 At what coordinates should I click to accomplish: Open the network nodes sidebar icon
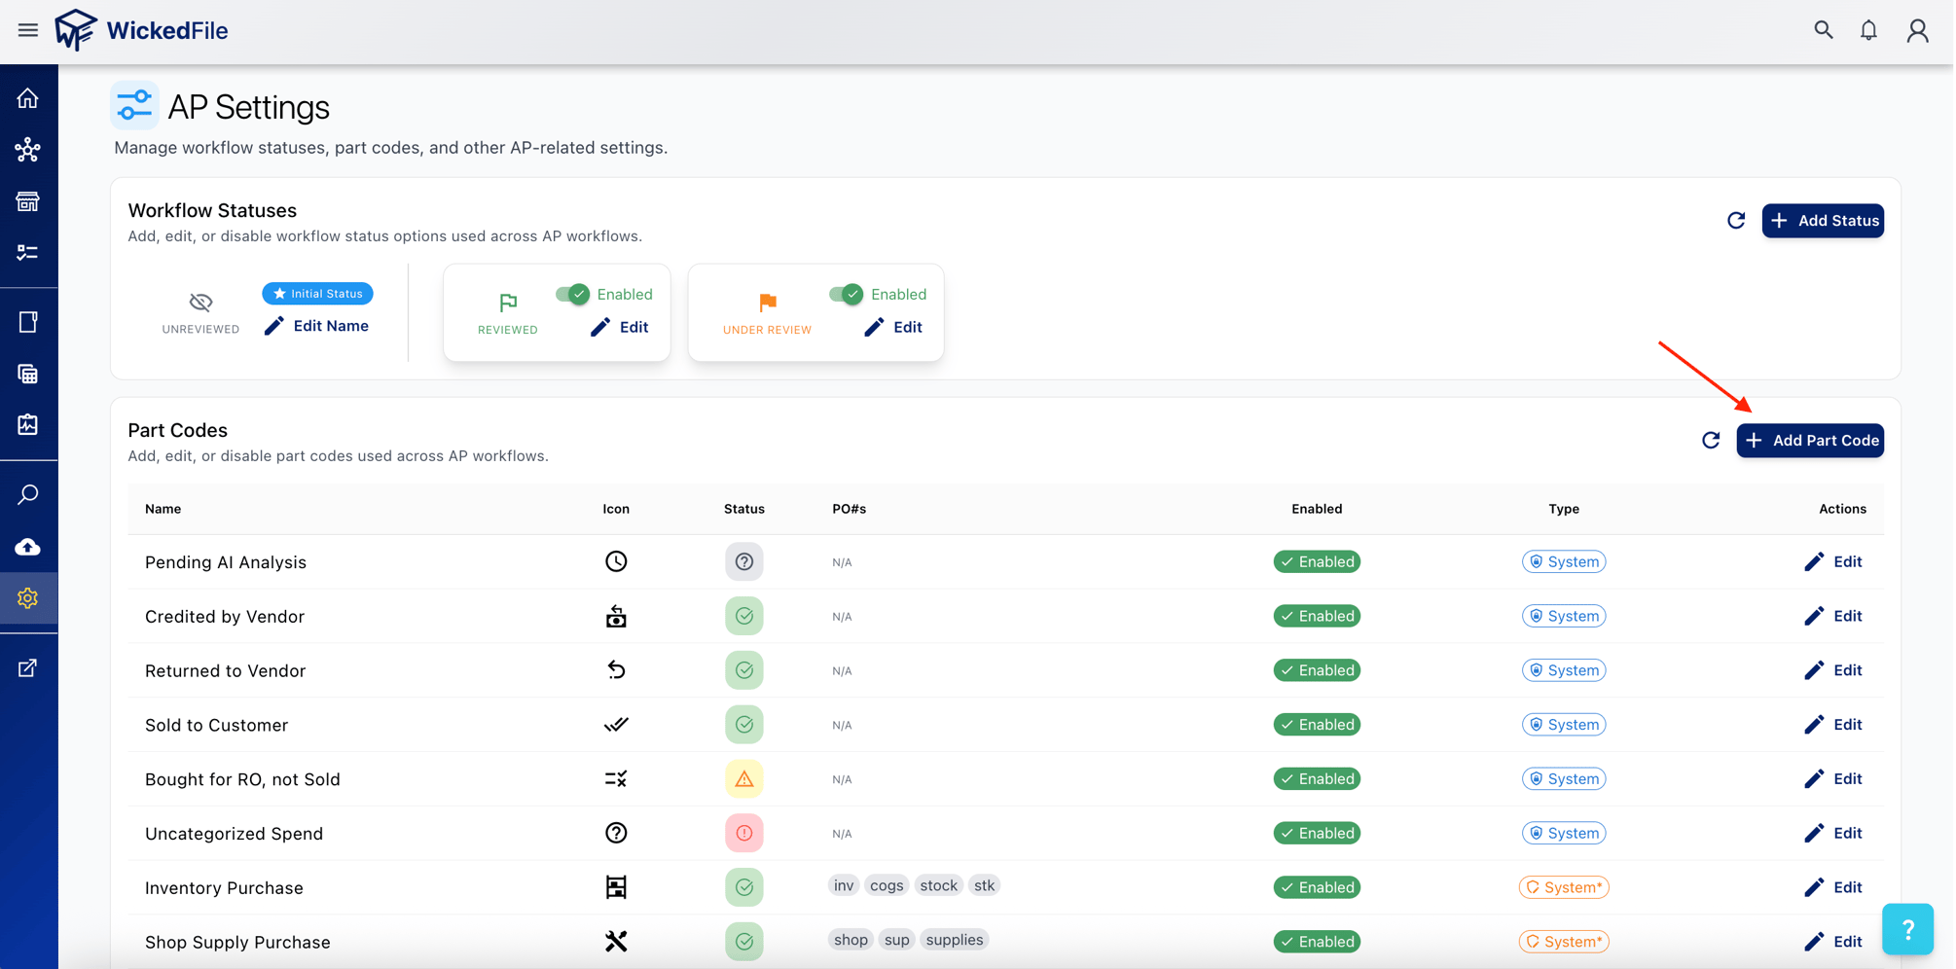click(28, 150)
